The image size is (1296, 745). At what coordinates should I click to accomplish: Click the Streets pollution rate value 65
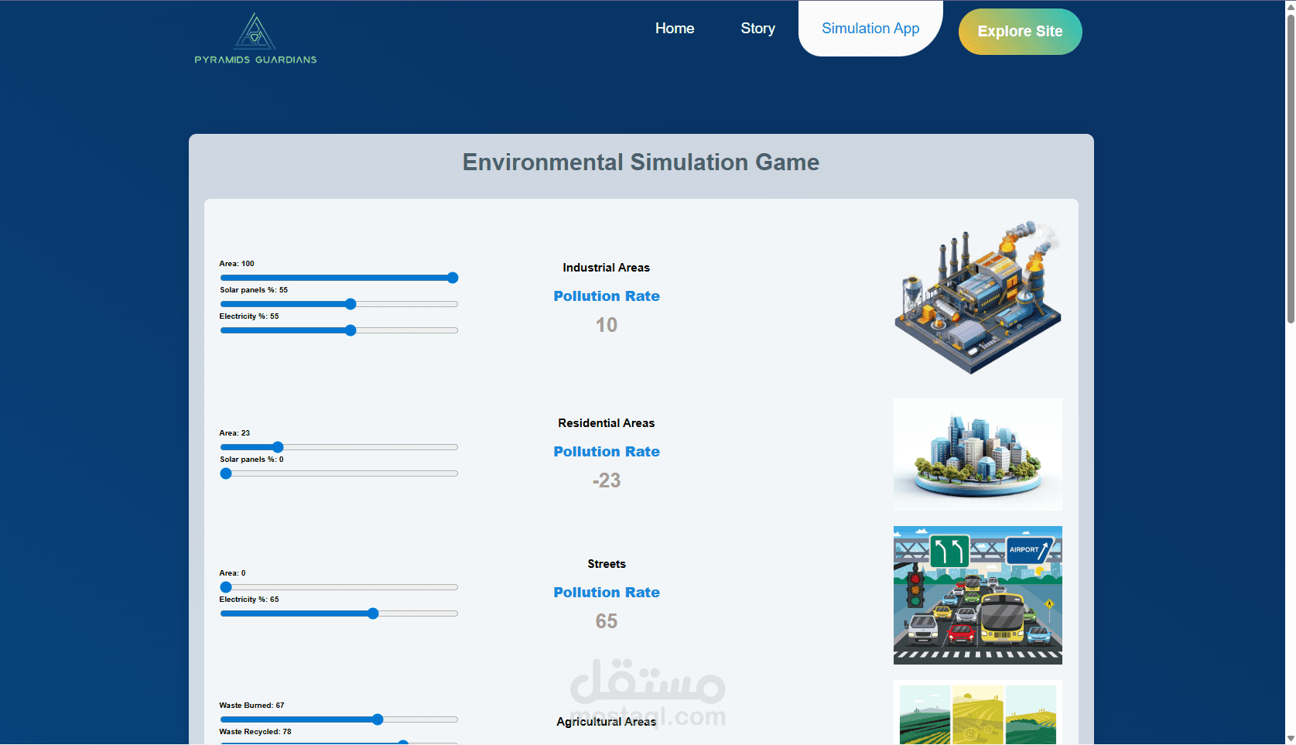point(607,621)
